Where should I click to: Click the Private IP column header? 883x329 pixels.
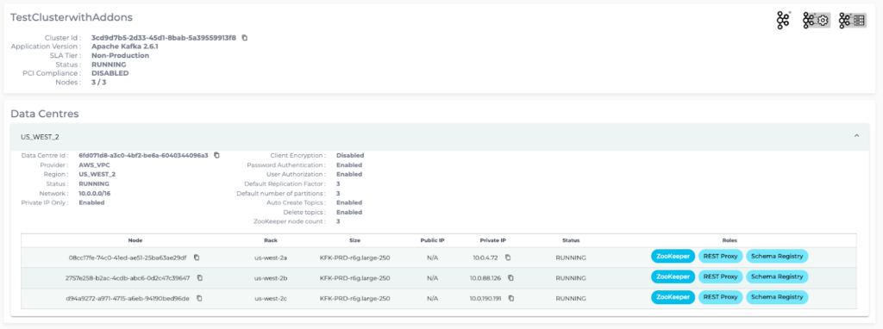(x=492, y=240)
